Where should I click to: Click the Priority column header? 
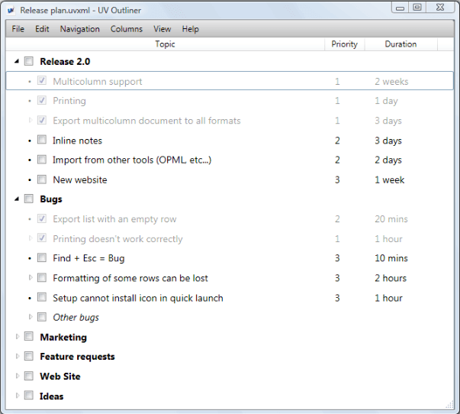[345, 44]
